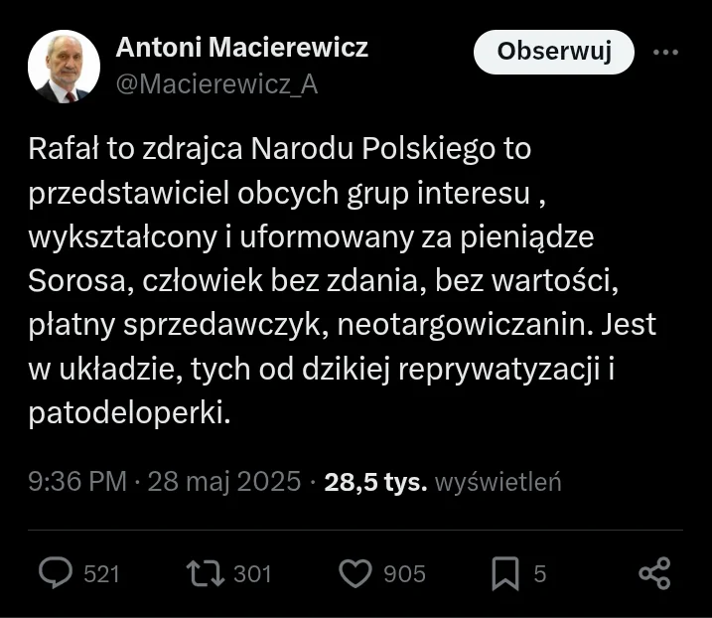Click the repost count 301
This screenshot has height=618, width=712.
pos(252,574)
